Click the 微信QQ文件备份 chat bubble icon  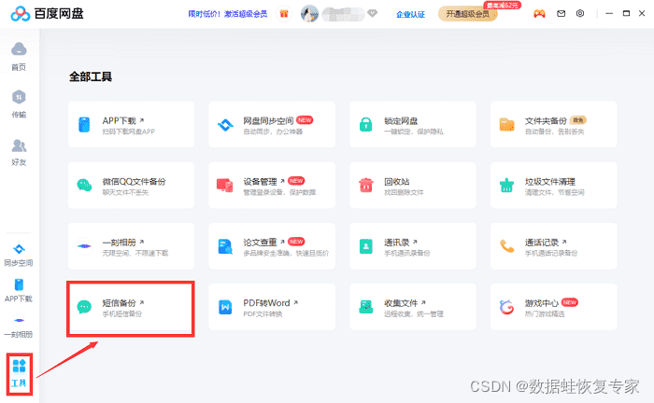click(x=84, y=186)
